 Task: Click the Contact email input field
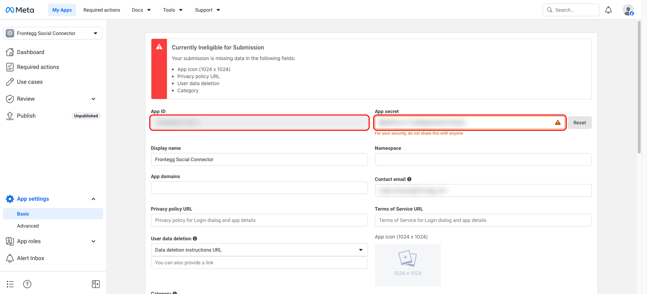tap(483, 190)
